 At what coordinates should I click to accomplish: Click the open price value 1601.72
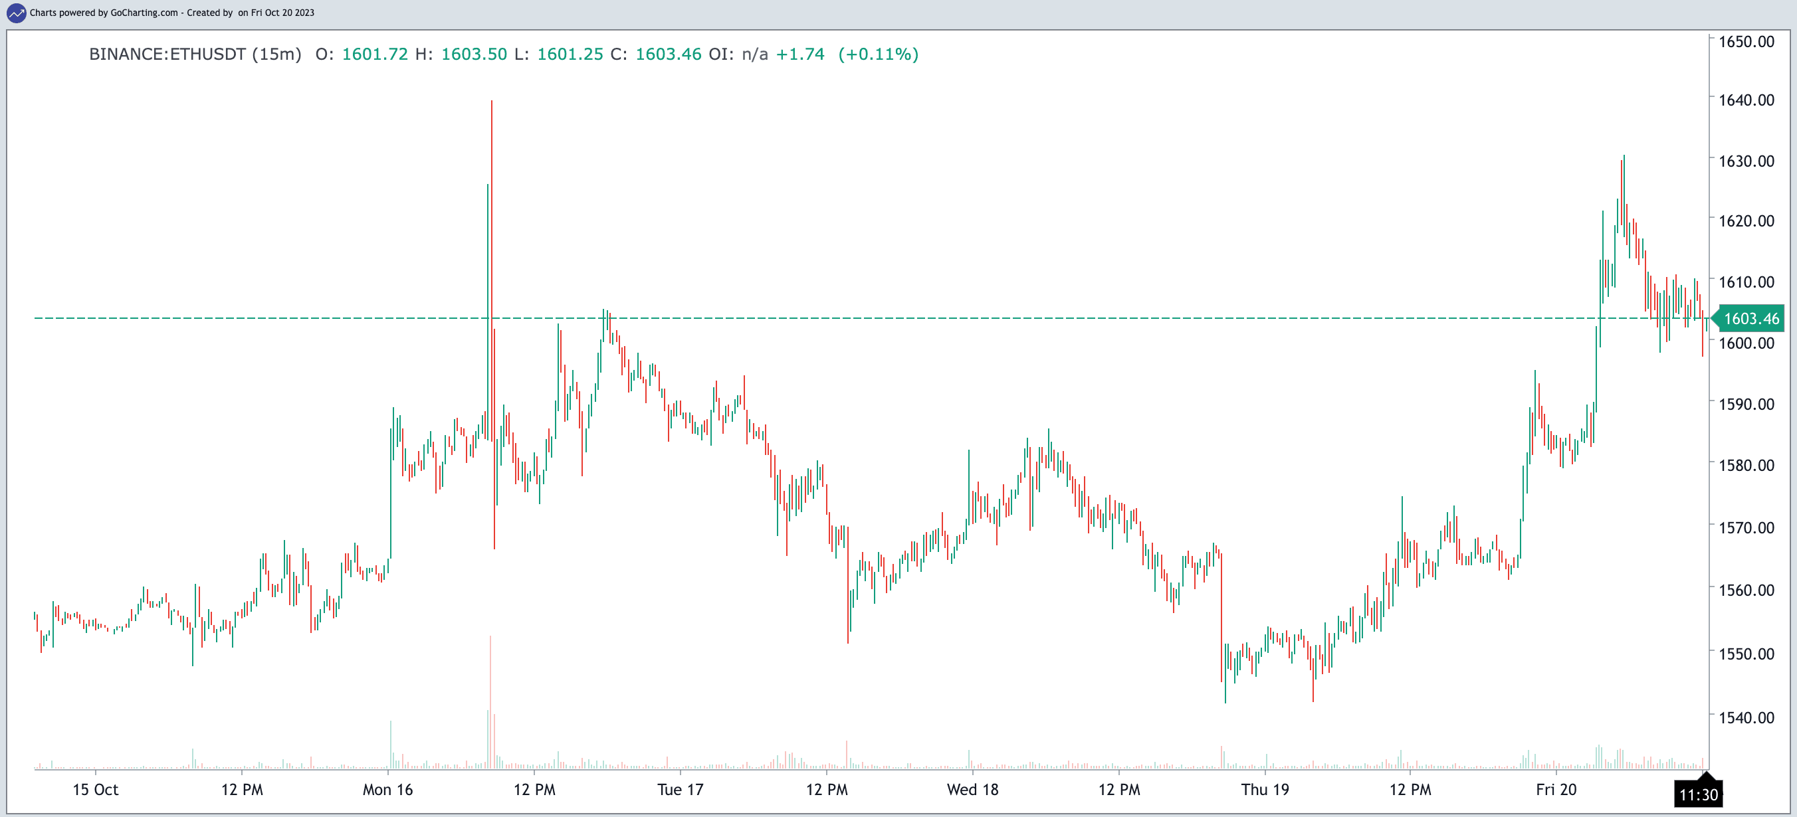click(375, 54)
